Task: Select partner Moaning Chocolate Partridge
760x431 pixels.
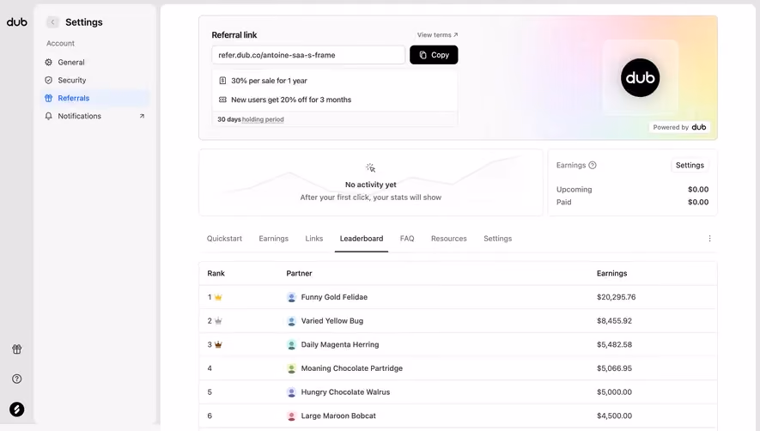Action: [352, 368]
